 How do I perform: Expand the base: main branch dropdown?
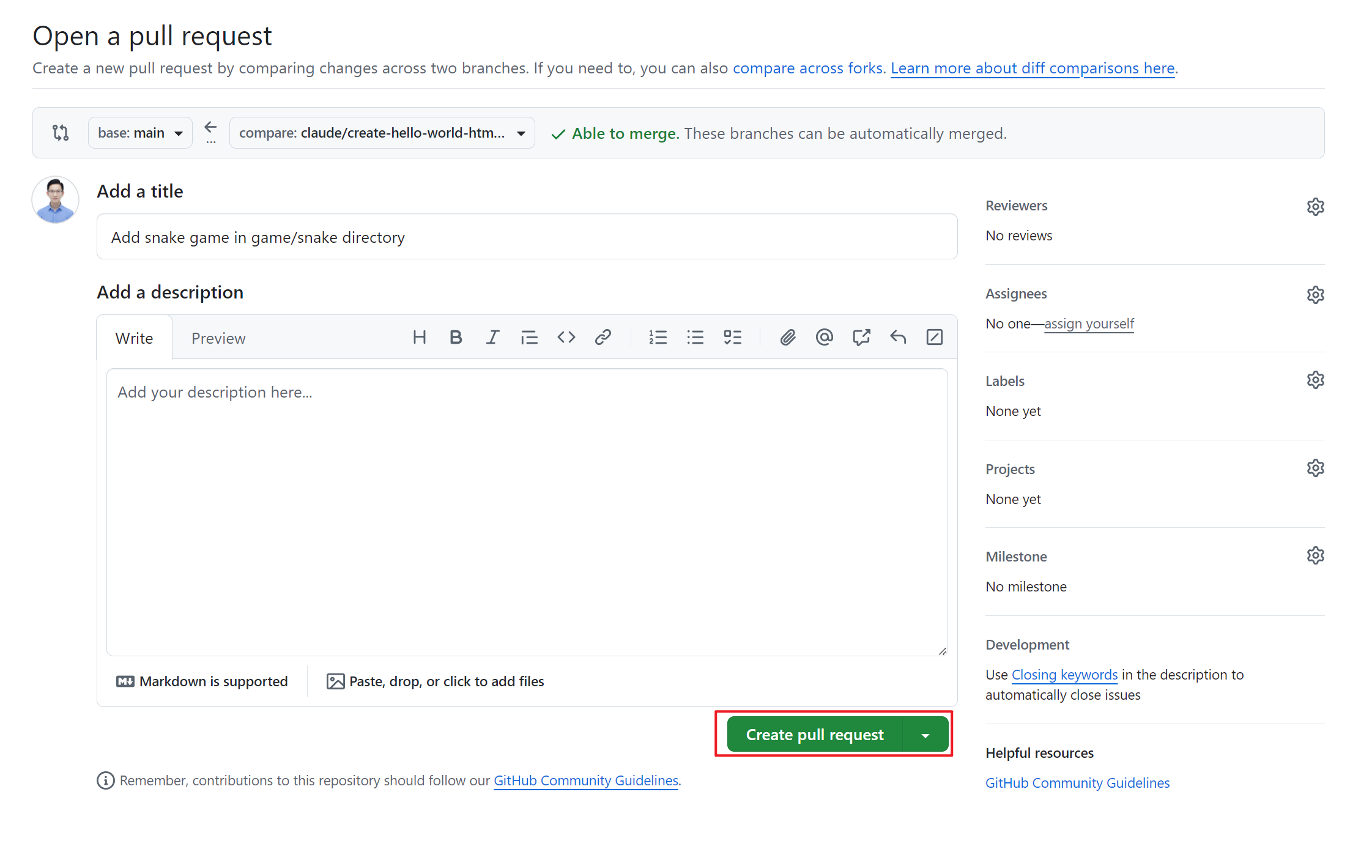140,133
